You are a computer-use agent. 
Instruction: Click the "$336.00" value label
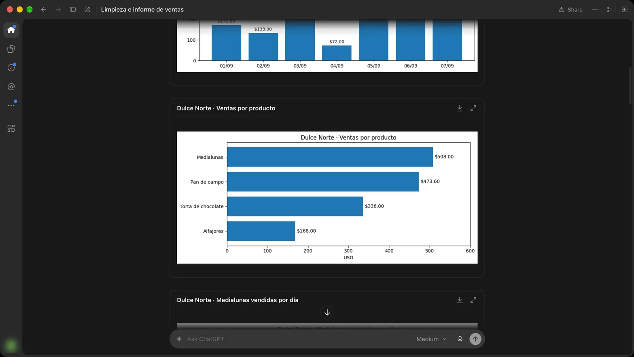click(x=374, y=206)
